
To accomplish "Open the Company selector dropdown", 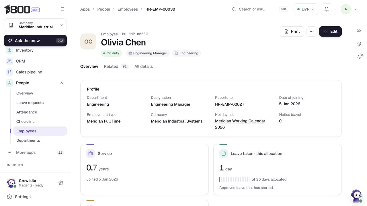I will 35,25.
